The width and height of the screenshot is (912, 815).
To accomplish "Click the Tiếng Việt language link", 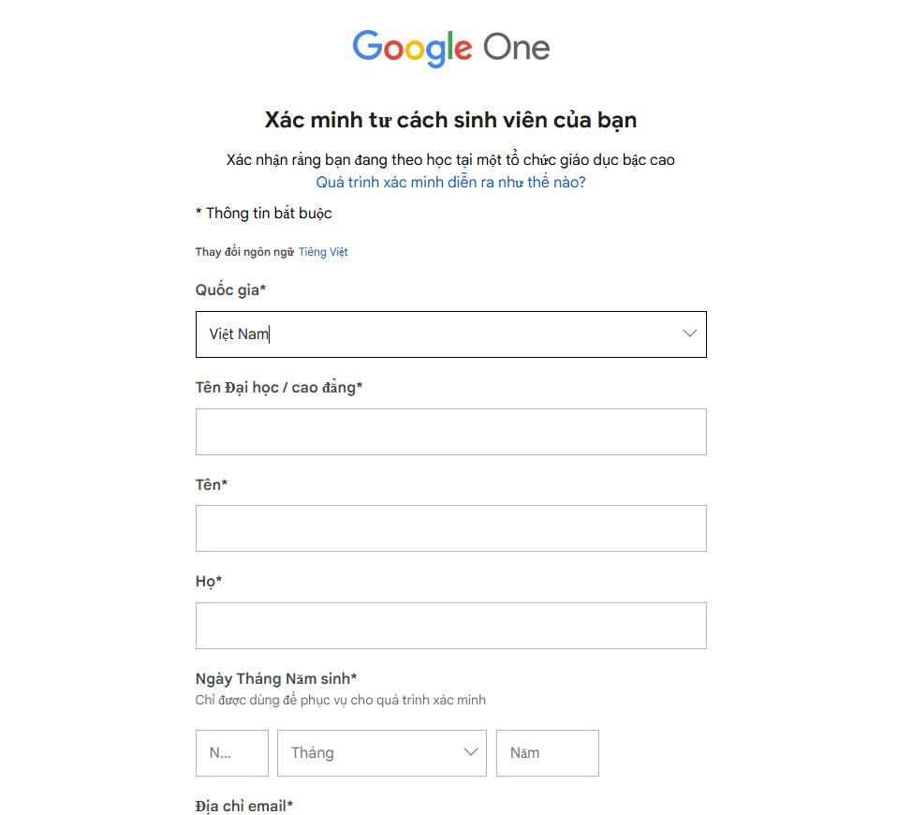I will point(323,252).
